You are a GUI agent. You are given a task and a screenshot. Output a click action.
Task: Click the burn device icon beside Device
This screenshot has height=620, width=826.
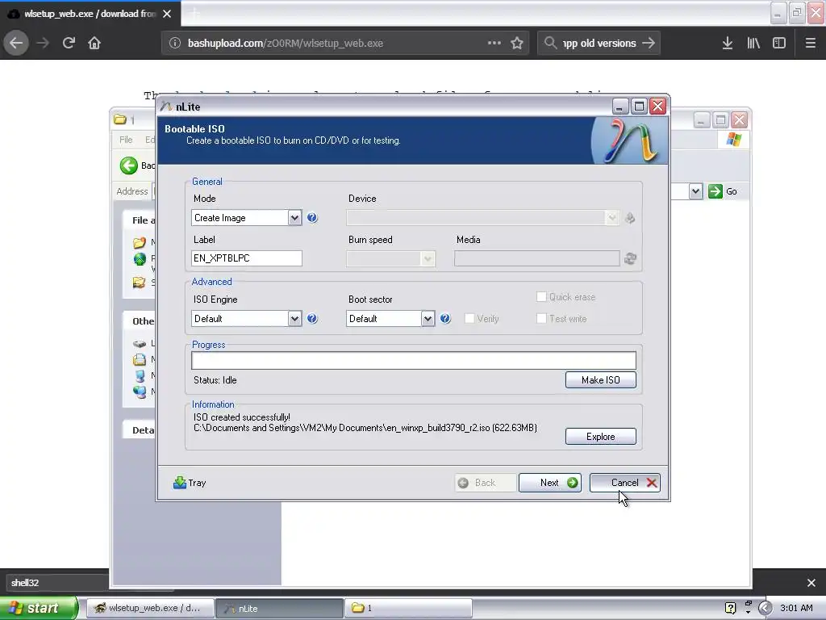coord(629,218)
